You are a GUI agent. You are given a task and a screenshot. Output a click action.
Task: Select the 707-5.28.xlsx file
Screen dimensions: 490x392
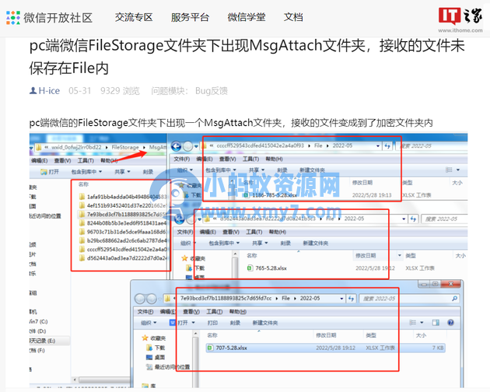point(325,348)
